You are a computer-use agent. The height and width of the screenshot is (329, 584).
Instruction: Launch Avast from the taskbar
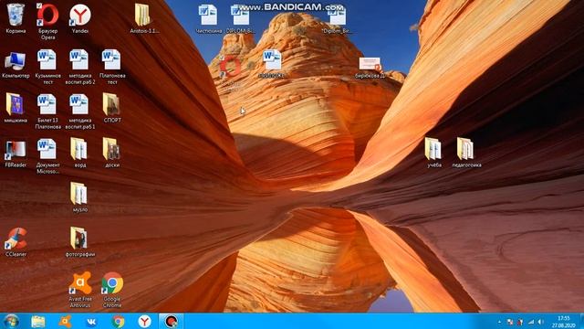(65, 321)
